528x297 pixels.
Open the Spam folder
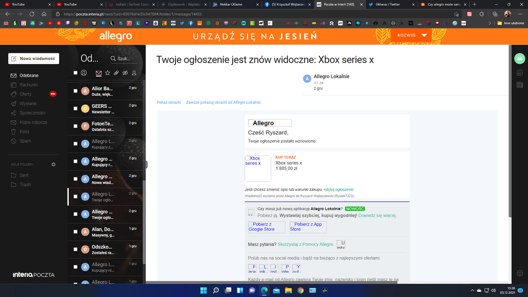coord(25,141)
